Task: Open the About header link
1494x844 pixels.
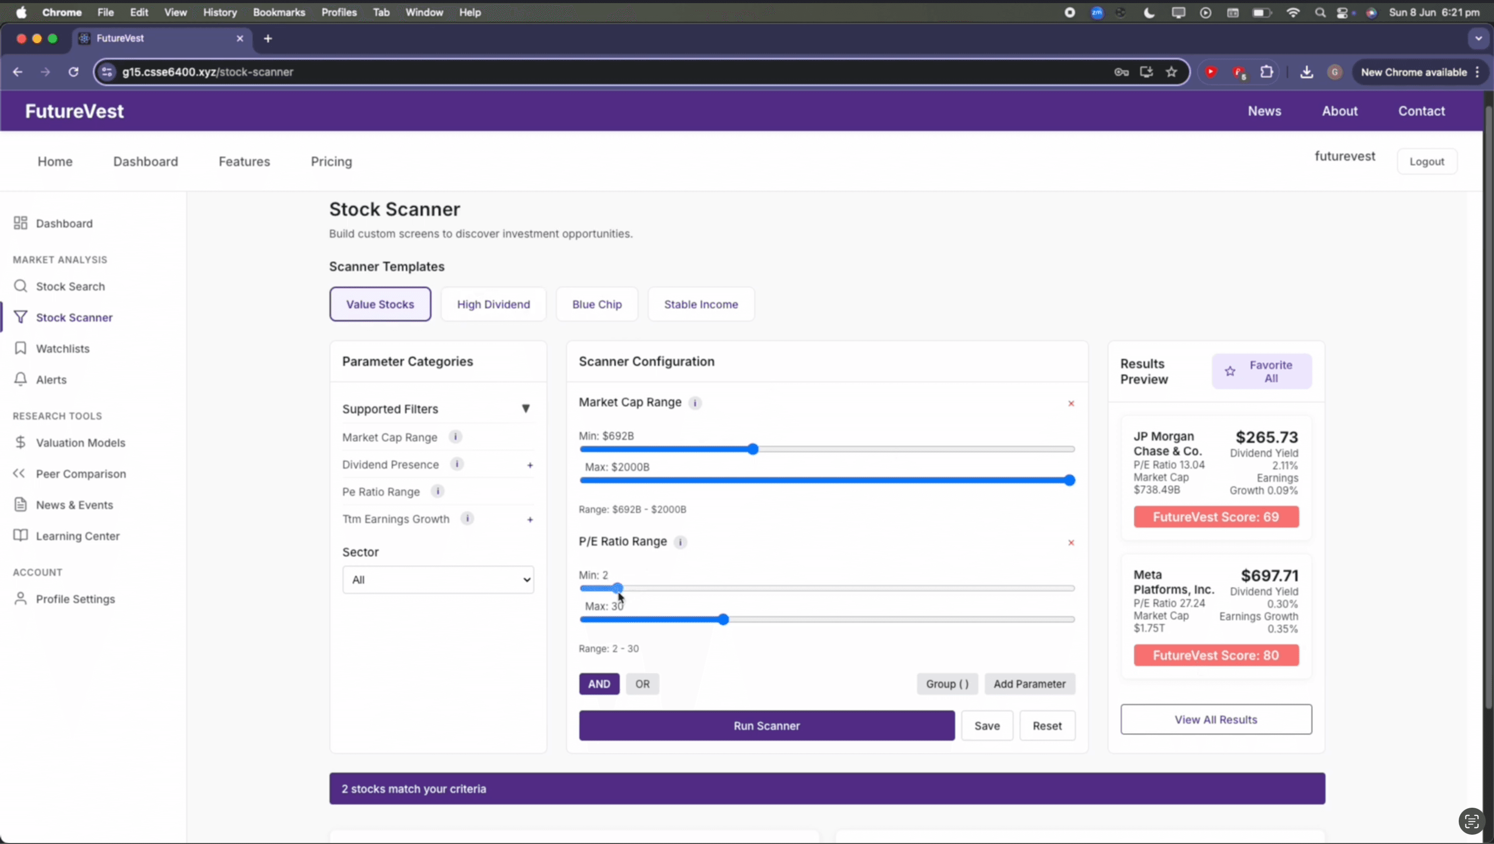Action: coord(1340,111)
